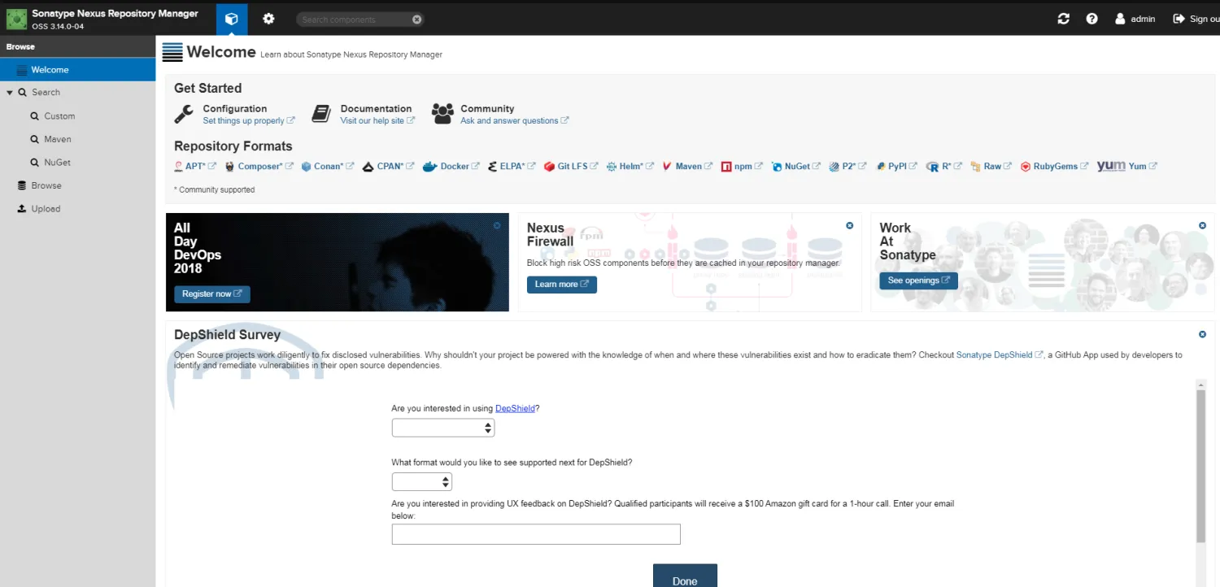1220x587 pixels.
Task: Click the Docker format icon
Action: pyautogui.click(x=429, y=167)
